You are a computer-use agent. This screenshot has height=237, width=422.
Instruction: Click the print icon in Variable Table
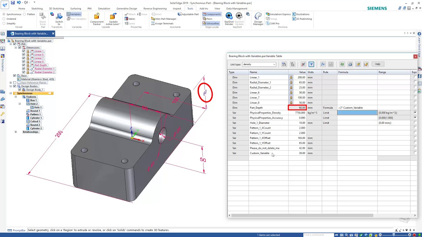click(350, 64)
